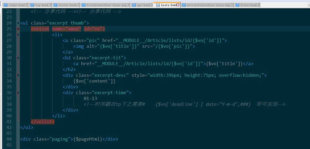Viewport: 310px width, 149px height.
Task: Click the disk icon on top.html tab
Action: (x=32, y=5)
